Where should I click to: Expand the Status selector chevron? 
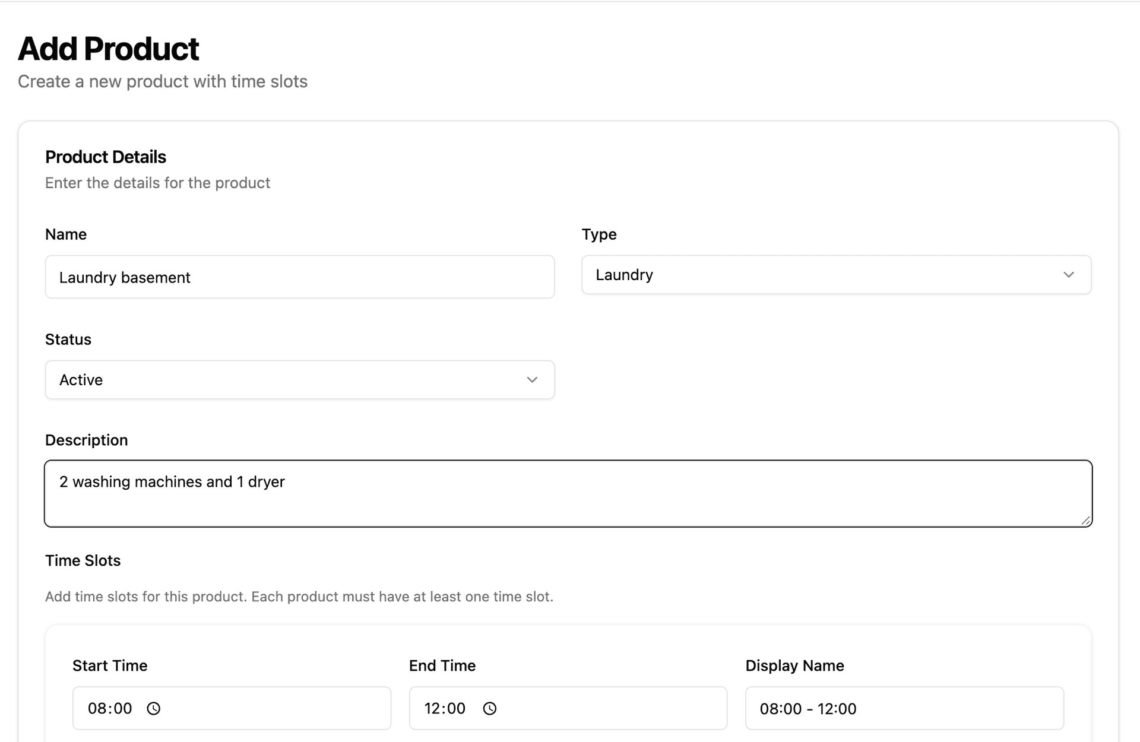531,380
